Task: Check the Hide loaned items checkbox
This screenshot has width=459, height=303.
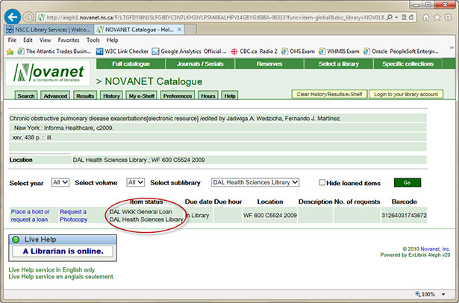Action: pyautogui.click(x=322, y=182)
